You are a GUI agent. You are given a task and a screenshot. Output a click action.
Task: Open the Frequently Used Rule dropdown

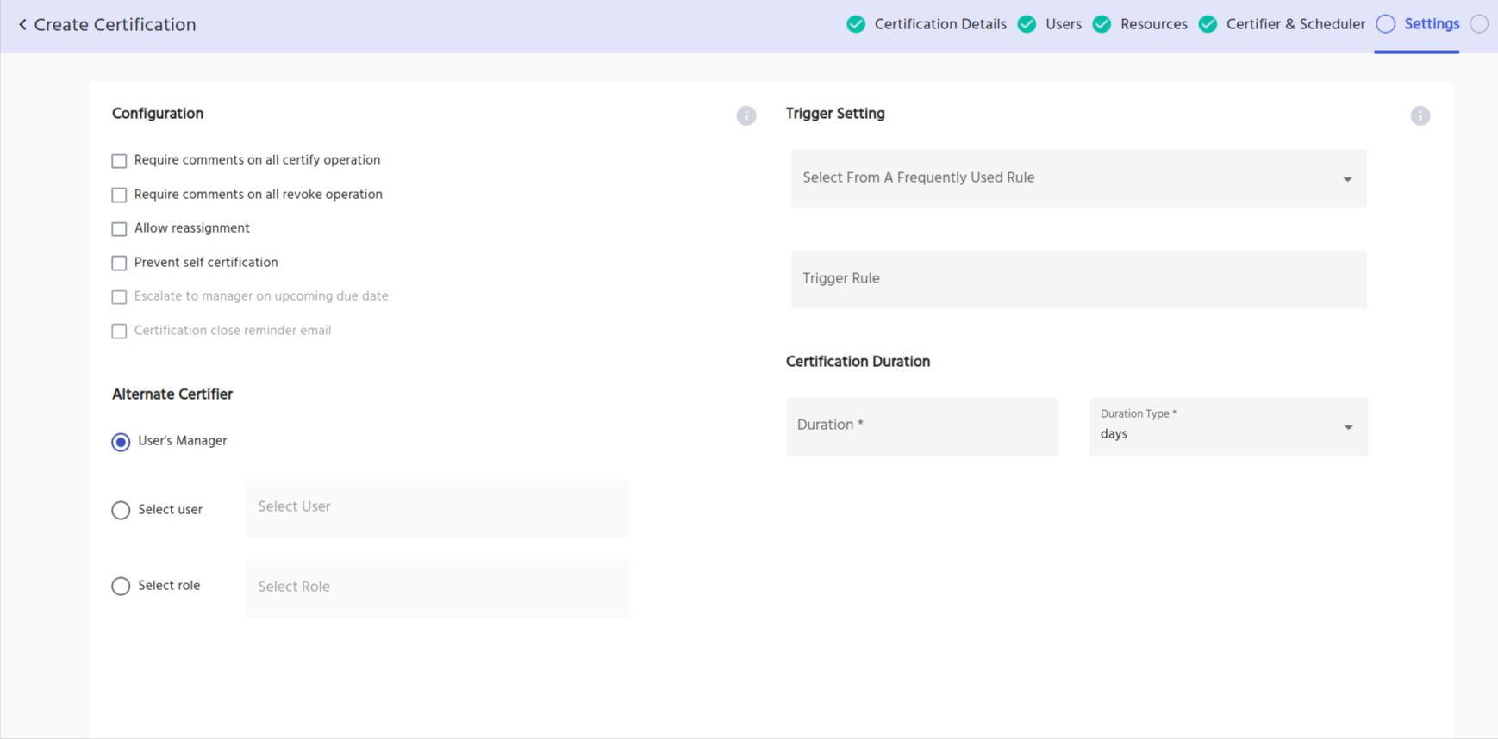click(x=1078, y=178)
